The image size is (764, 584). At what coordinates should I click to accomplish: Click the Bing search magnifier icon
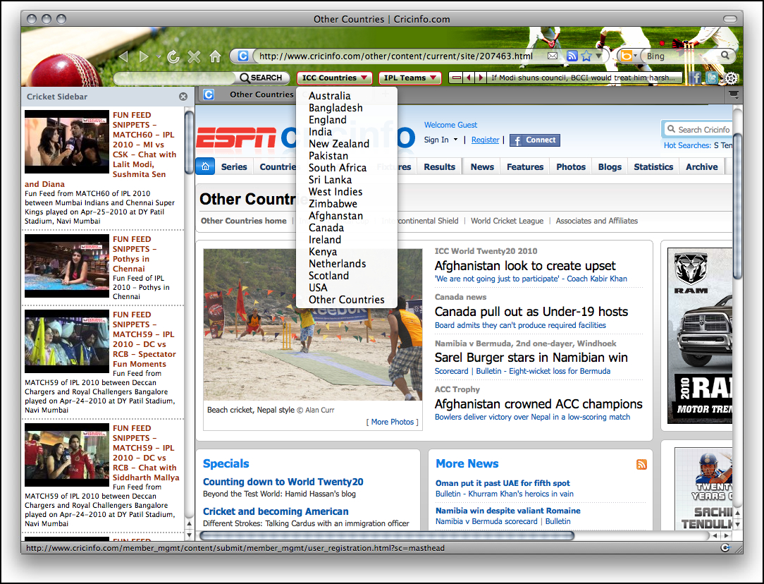click(x=725, y=56)
